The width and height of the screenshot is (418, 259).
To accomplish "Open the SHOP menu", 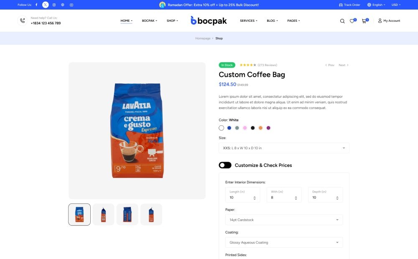I will click(x=172, y=20).
